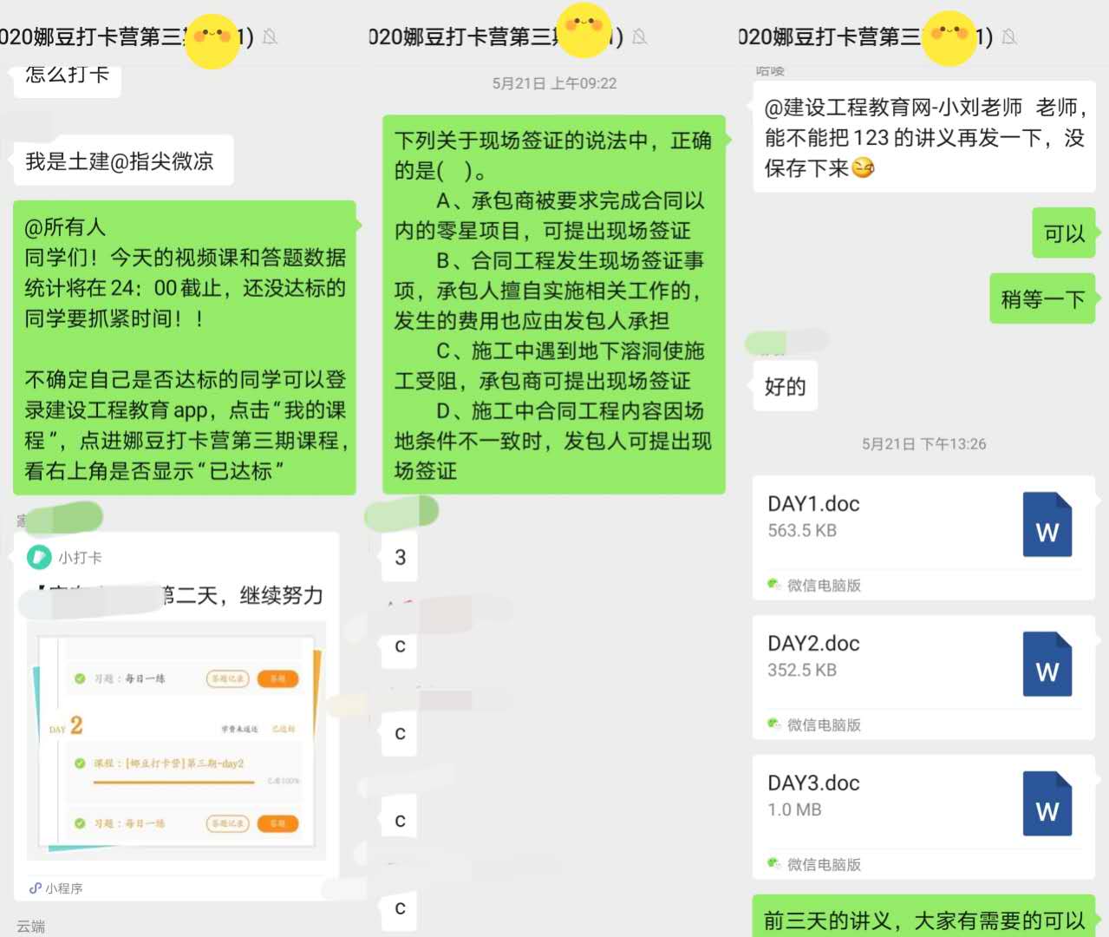
Task: Click the 微信电脑版 icon under DAY1.doc
Action: (x=774, y=586)
